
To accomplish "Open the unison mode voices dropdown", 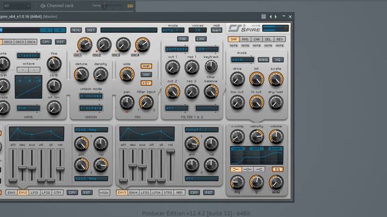I will pos(91,96).
